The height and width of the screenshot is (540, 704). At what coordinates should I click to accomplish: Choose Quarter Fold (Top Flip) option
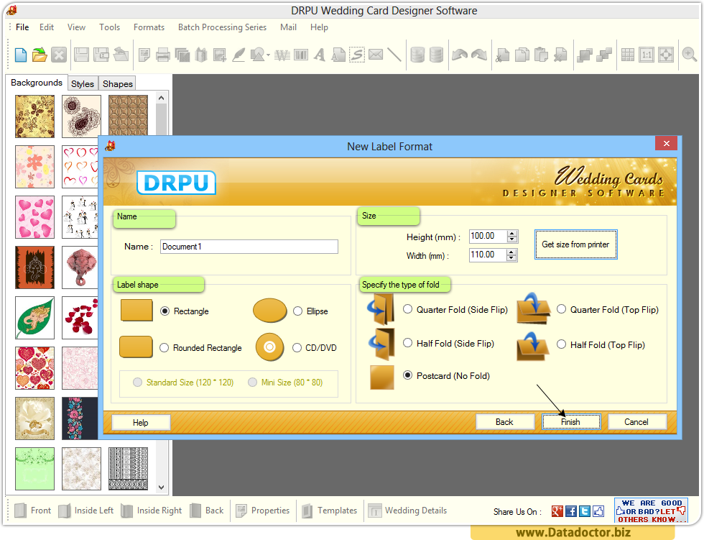click(561, 309)
